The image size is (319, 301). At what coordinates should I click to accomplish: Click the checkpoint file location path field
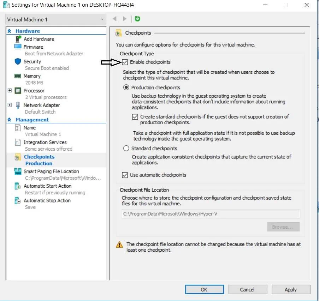click(x=211, y=214)
